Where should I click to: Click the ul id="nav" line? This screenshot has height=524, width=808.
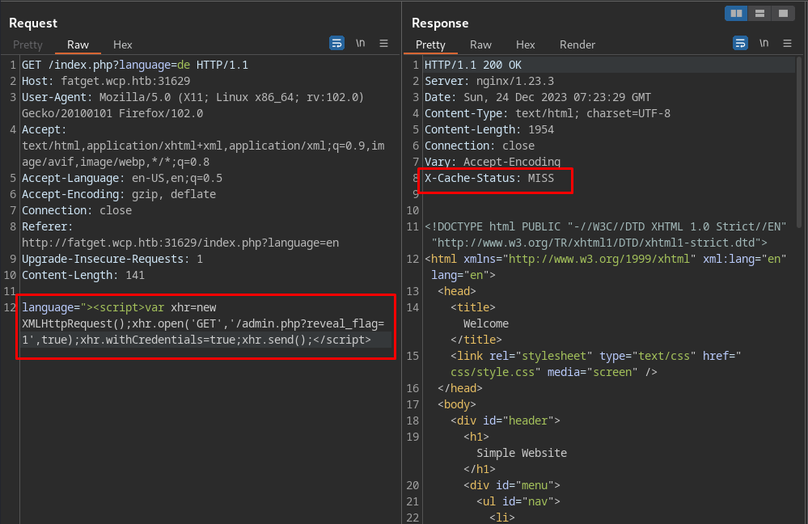point(518,501)
